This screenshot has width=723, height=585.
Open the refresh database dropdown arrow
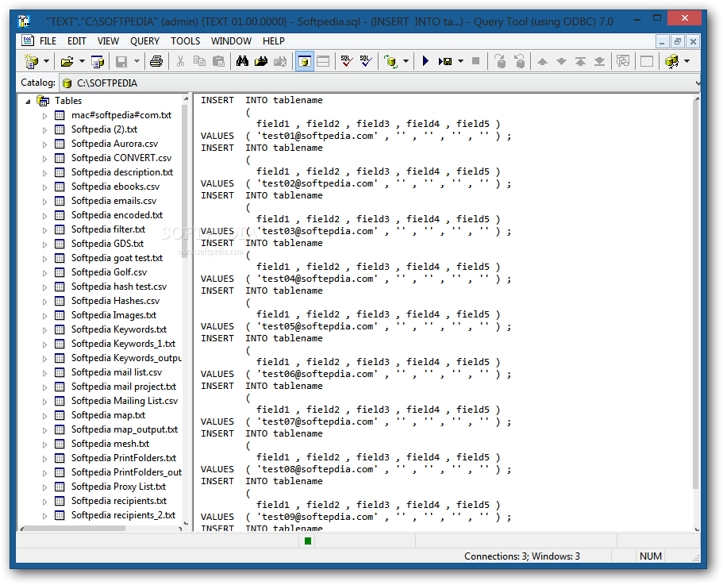click(406, 61)
